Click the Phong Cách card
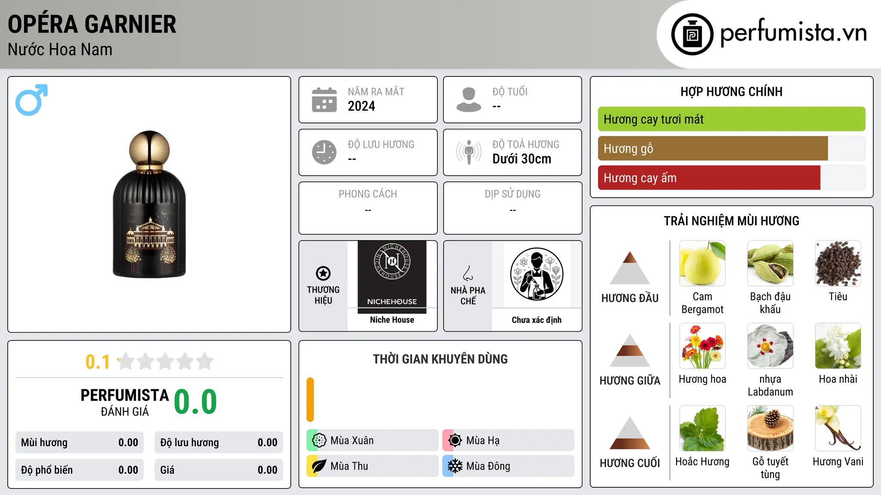881x495 pixels. (368, 208)
